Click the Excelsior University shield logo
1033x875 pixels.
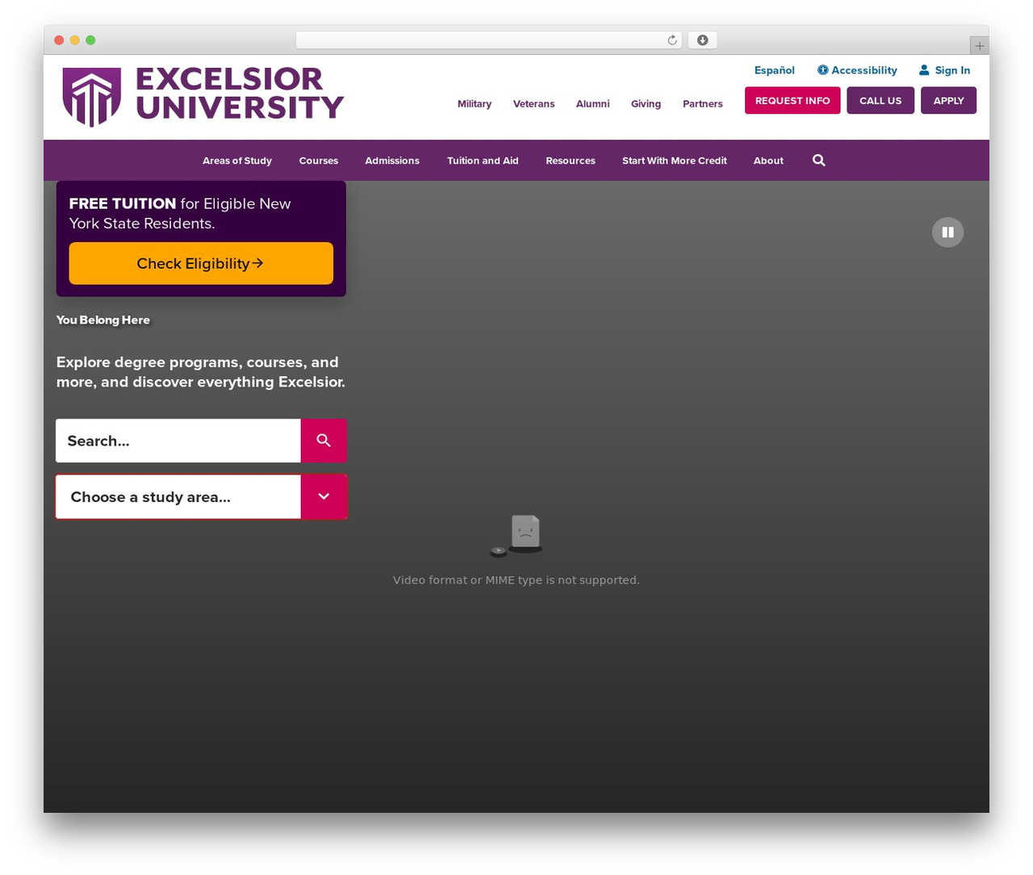click(x=92, y=97)
